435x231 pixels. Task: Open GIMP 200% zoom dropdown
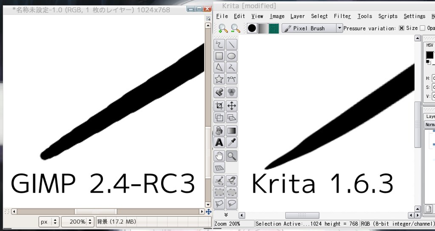pos(77,222)
